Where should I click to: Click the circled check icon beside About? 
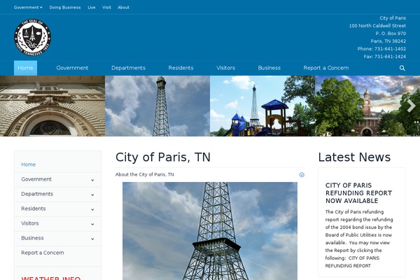[302, 175]
